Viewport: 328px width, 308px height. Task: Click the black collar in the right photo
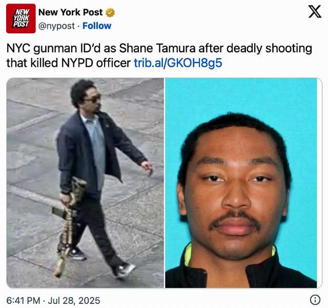240,274
